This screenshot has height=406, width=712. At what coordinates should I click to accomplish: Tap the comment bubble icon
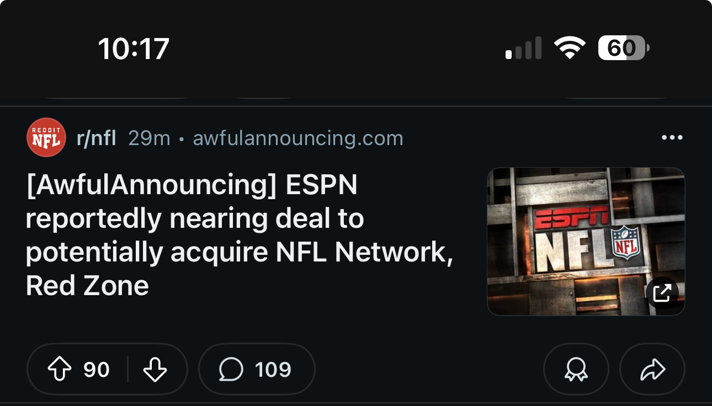(x=231, y=370)
